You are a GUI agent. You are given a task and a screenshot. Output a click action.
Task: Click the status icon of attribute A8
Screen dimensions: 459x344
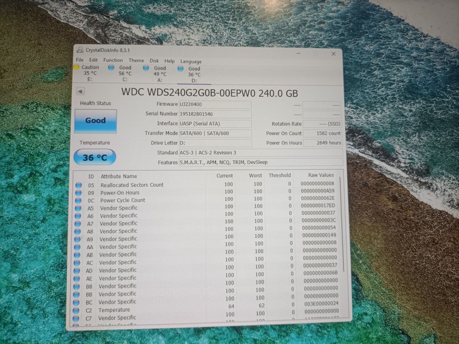(78, 231)
